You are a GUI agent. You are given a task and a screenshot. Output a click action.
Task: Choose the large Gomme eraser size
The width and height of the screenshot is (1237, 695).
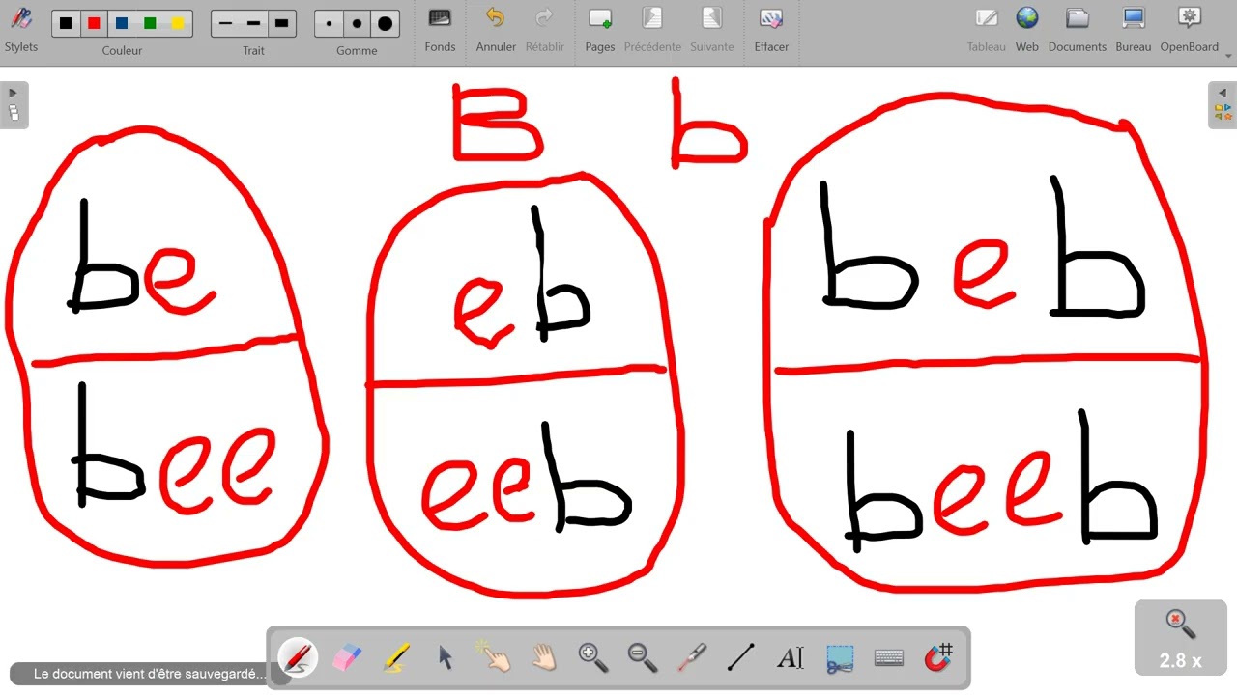pyautogui.click(x=386, y=23)
